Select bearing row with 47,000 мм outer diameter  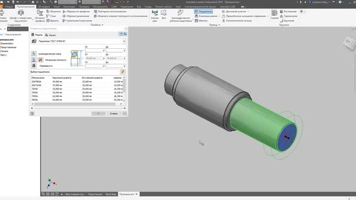point(77,85)
